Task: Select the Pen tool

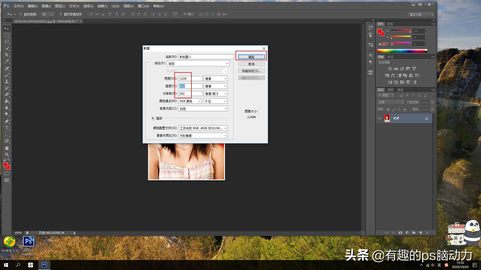Action: coord(7,121)
